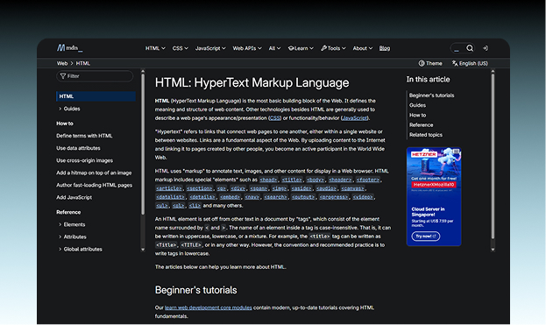
Task: Click the Try now! ad button
Action: (426, 237)
